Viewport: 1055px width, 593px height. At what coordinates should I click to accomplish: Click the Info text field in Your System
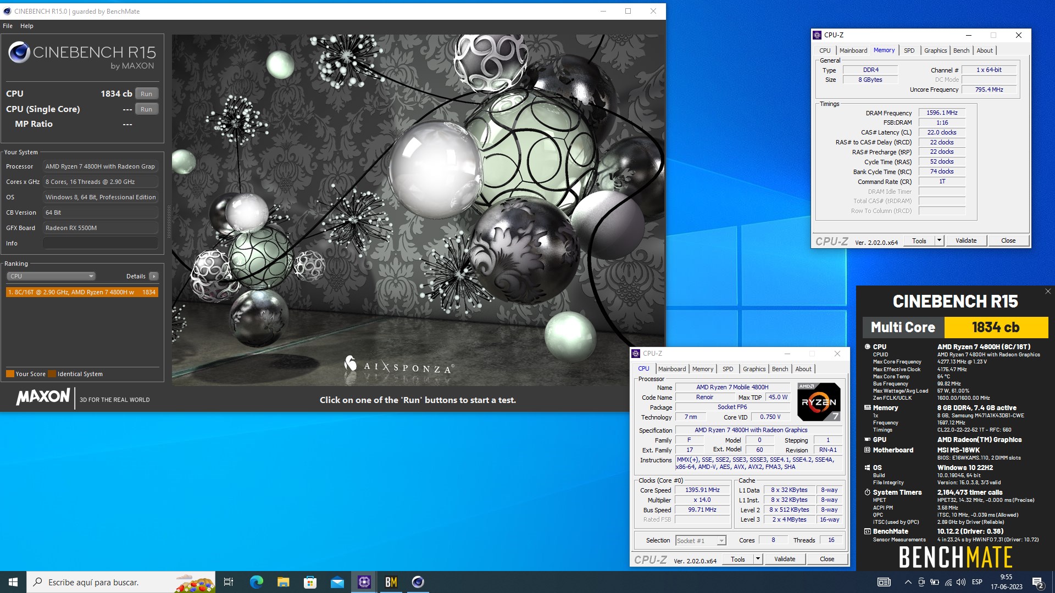pyautogui.click(x=101, y=243)
